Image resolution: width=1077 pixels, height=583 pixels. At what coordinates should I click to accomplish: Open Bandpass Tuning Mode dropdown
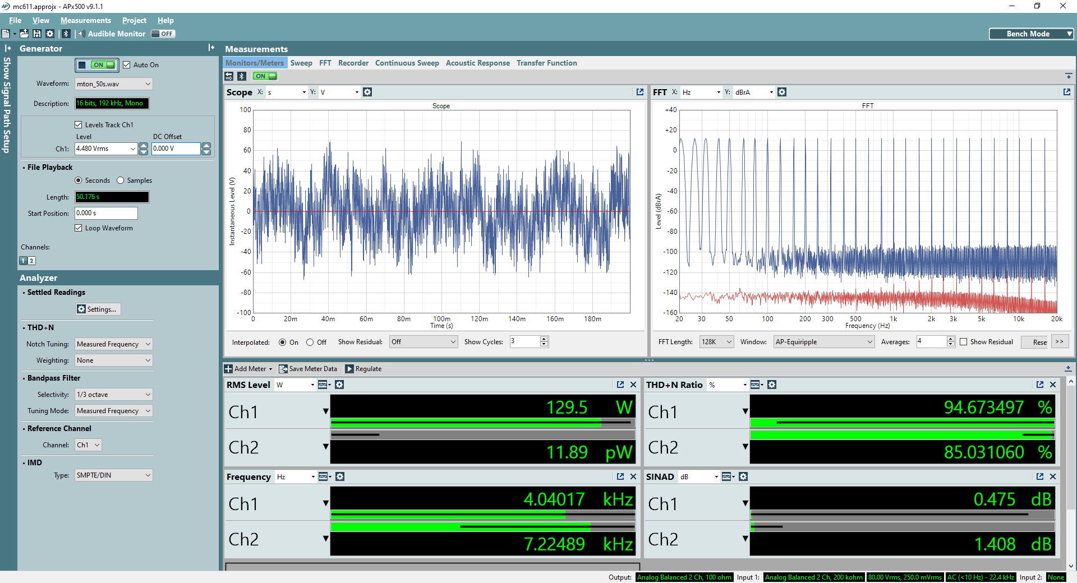[x=114, y=411]
